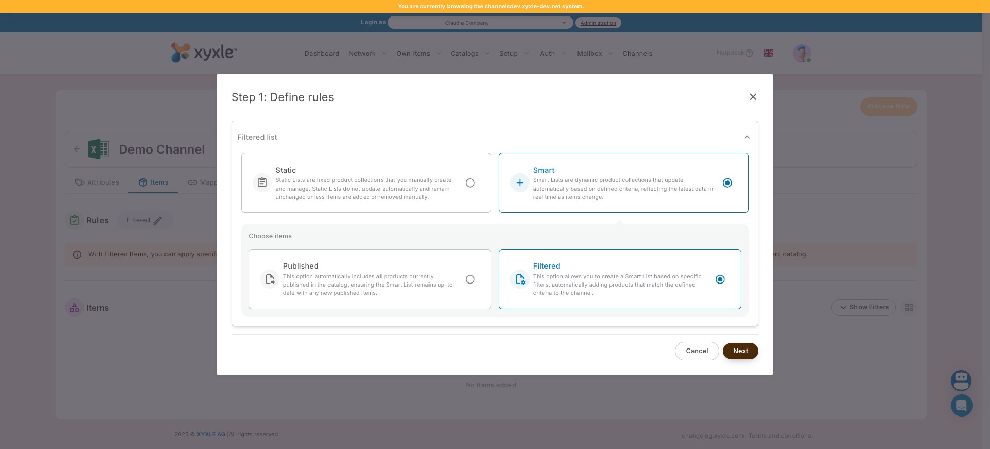Screen dimensions: 990x449
Task: Open Terms and conditions link
Action: (780, 436)
